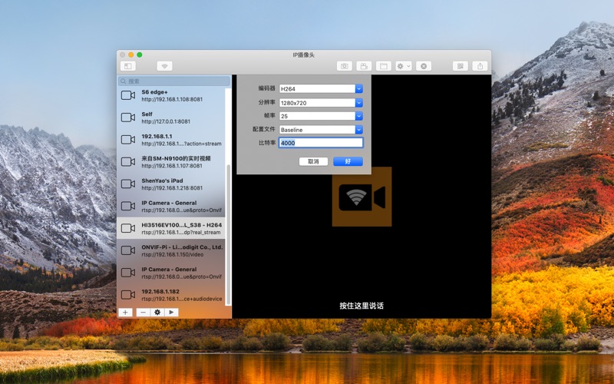This screenshot has height=384, width=614.
Task: Open the gear settings dropdown in toolbar
Action: [x=403, y=66]
